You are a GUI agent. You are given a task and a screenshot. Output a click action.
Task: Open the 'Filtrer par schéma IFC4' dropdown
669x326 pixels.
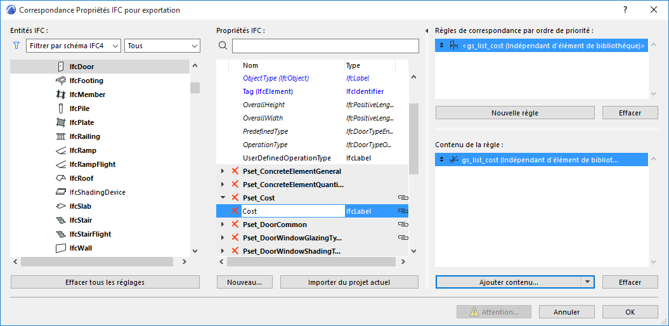[74, 46]
